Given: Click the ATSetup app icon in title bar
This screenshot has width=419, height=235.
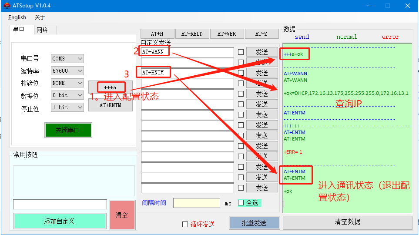Looking at the screenshot, I should [7, 6].
